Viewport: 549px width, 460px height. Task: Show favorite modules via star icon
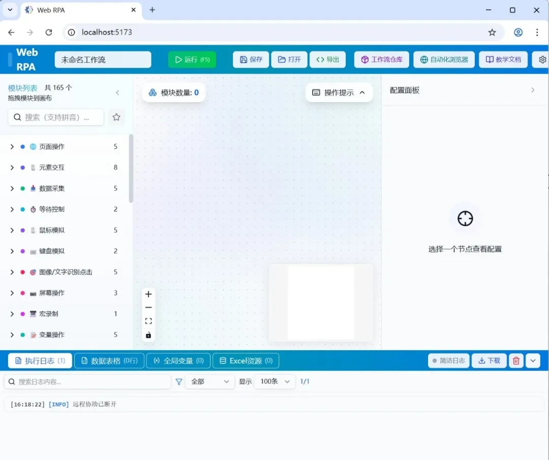click(116, 117)
